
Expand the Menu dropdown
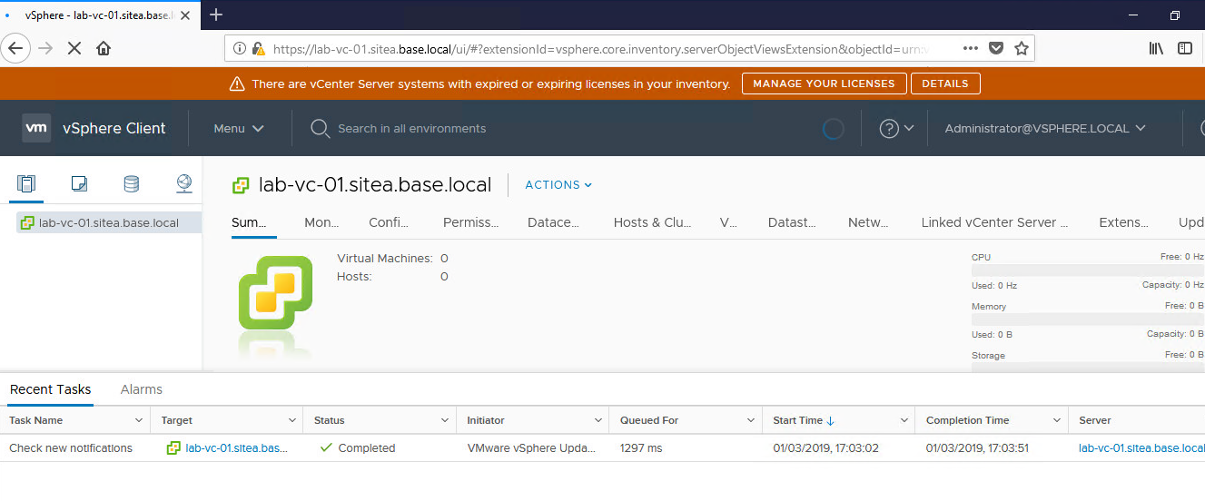point(238,129)
